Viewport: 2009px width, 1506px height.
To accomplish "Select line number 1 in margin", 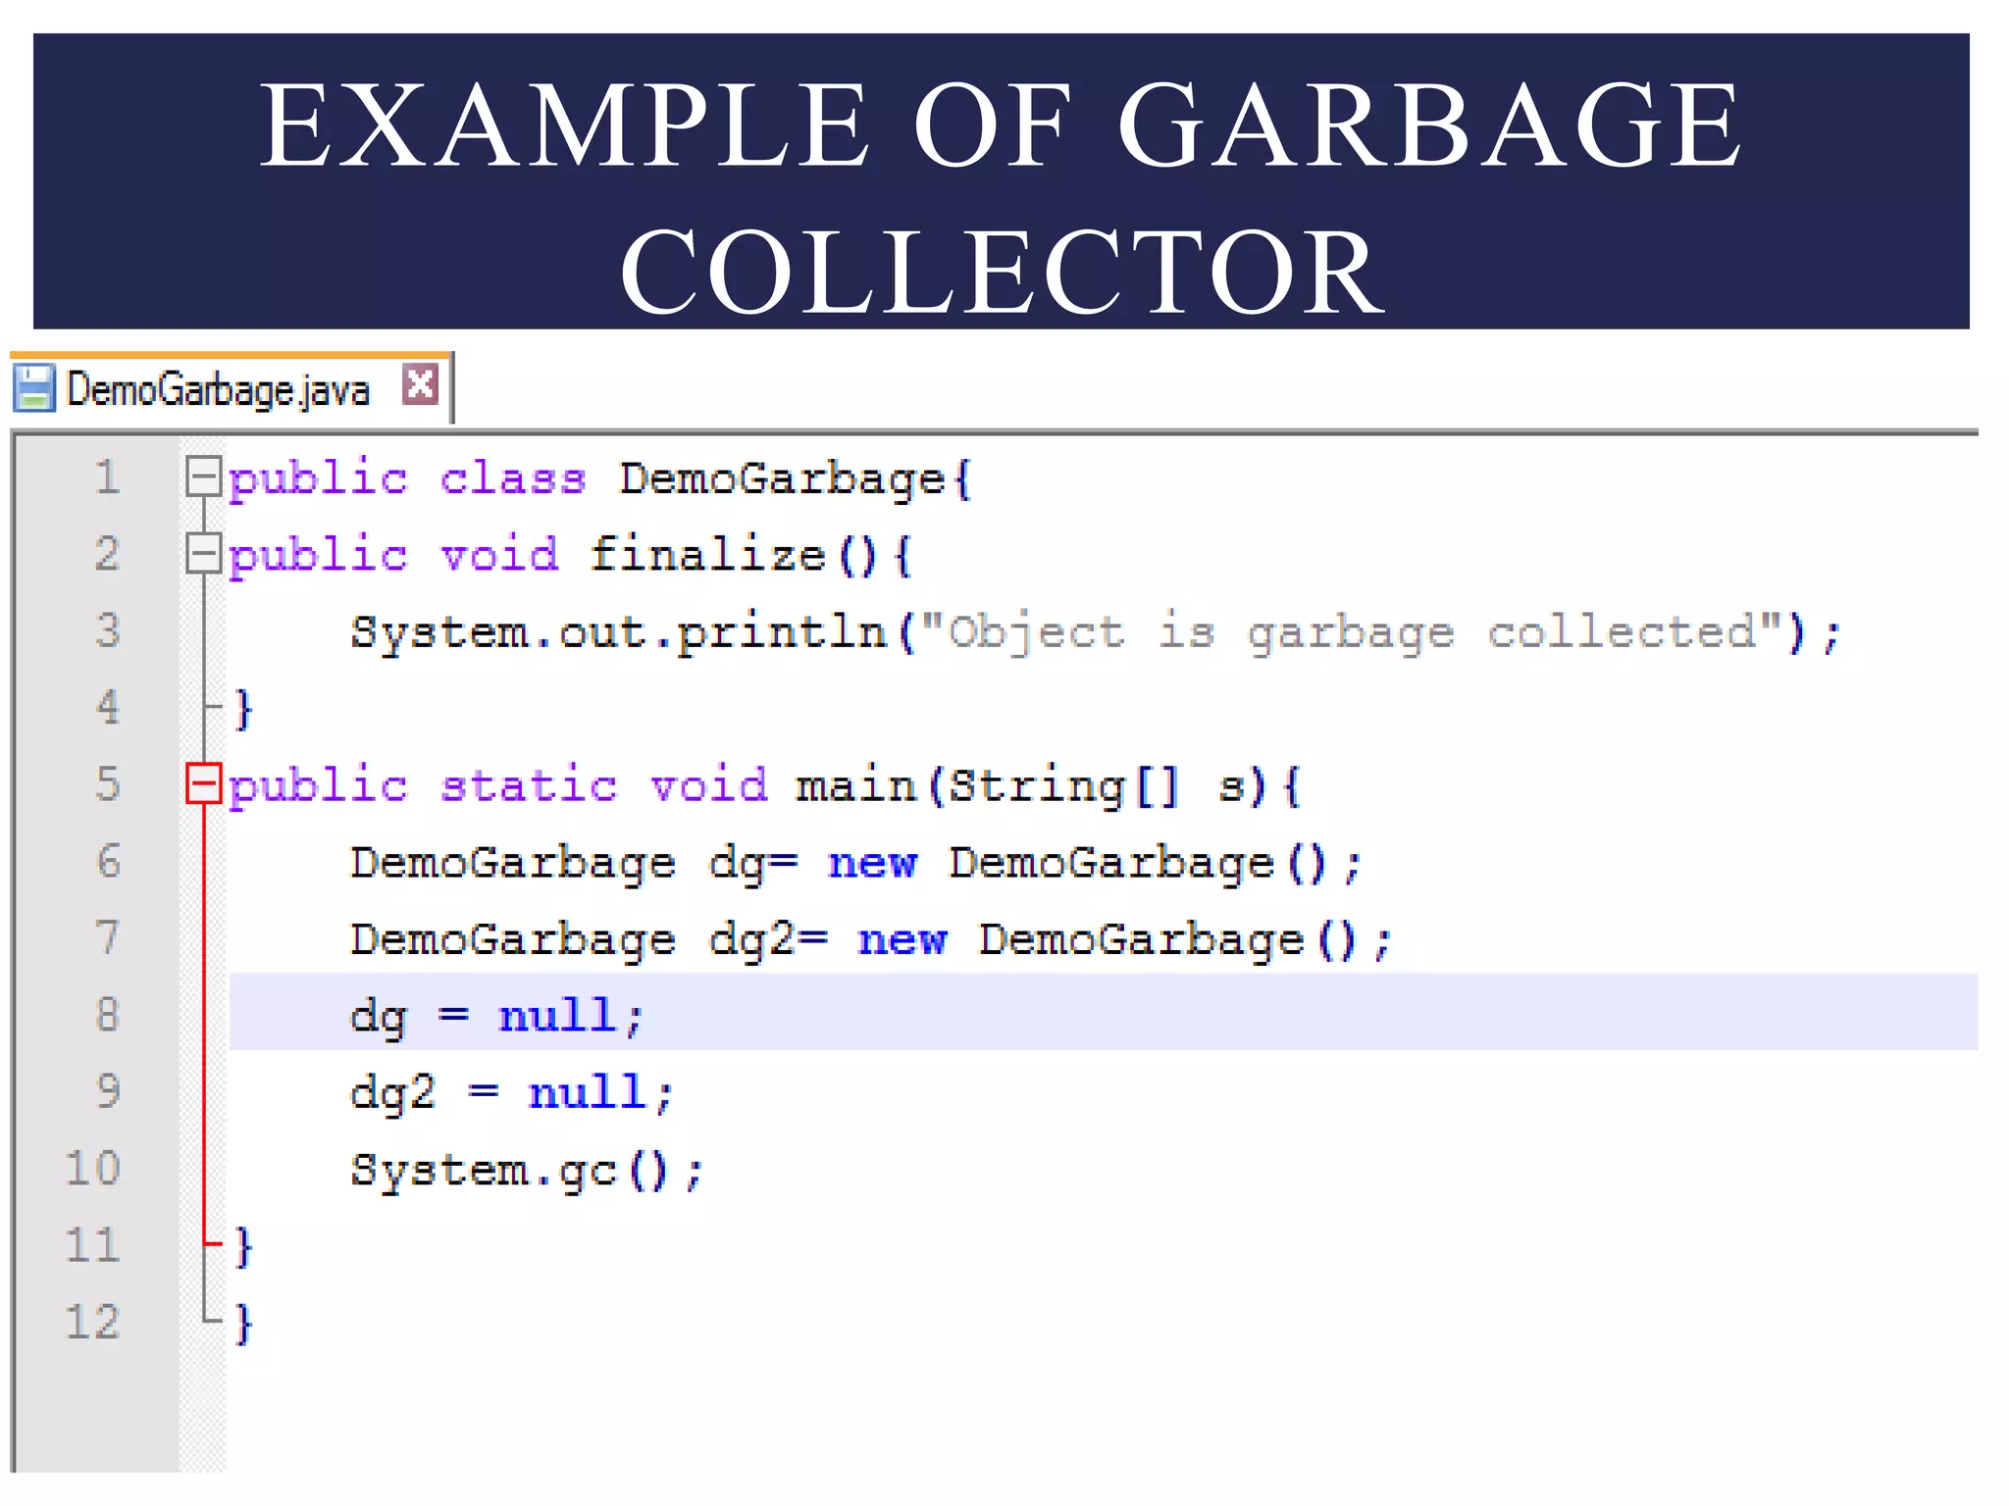I will pyautogui.click(x=107, y=477).
